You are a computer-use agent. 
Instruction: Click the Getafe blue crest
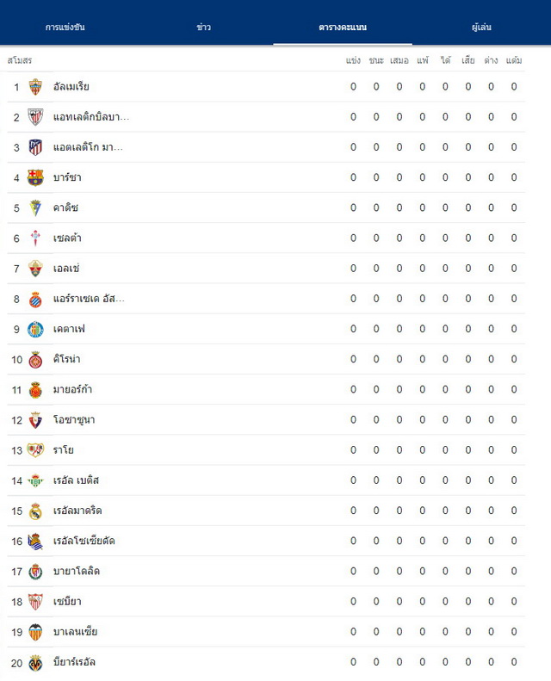pyautogui.click(x=35, y=329)
